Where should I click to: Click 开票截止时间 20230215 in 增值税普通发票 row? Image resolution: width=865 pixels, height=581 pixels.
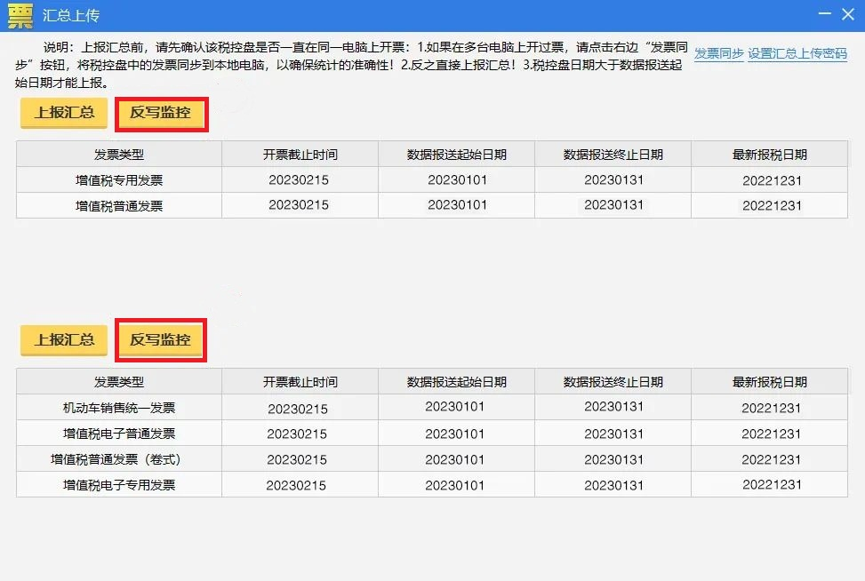[x=299, y=205]
